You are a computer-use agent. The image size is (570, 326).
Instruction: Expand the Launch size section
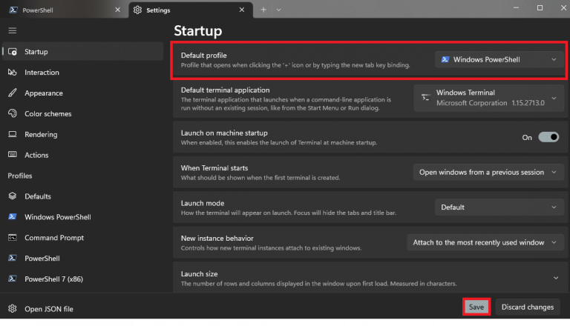[x=556, y=278]
